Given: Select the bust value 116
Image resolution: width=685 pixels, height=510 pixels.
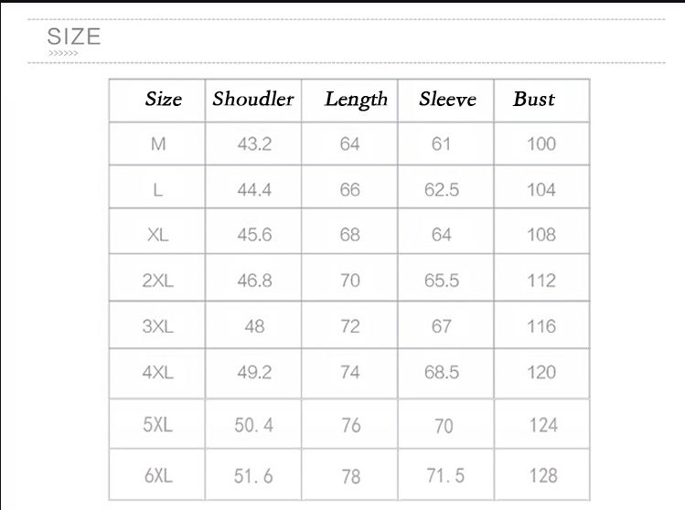Looking at the screenshot, I should tap(541, 326).
